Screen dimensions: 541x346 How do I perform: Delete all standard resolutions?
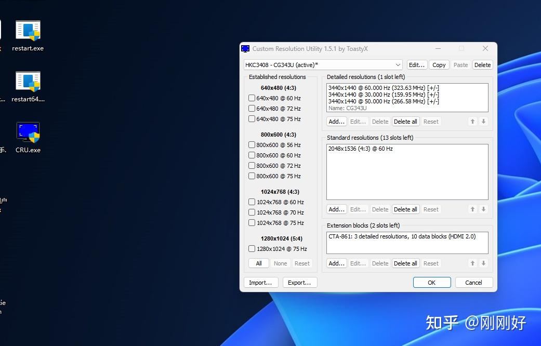(405, 209)
